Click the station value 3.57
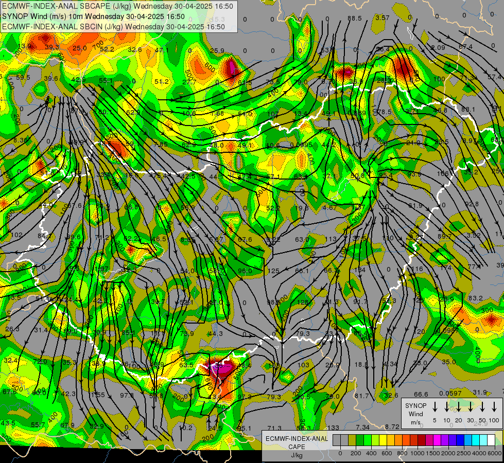 pos(383,17)
